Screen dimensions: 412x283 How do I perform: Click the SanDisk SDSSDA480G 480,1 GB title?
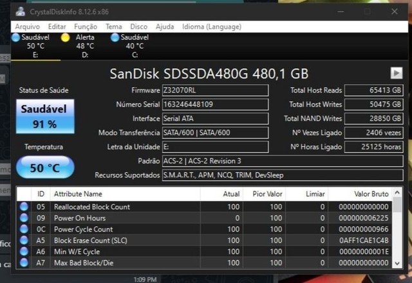pos(209,74)
